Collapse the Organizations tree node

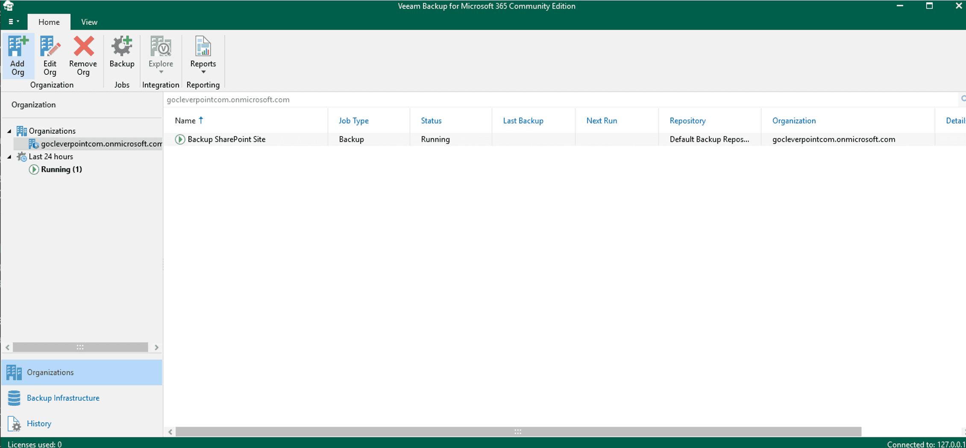(9, 131)
